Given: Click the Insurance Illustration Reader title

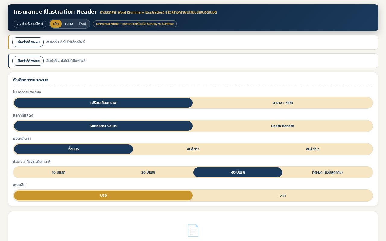Looking at the screenshot, I should click(55, 12).
